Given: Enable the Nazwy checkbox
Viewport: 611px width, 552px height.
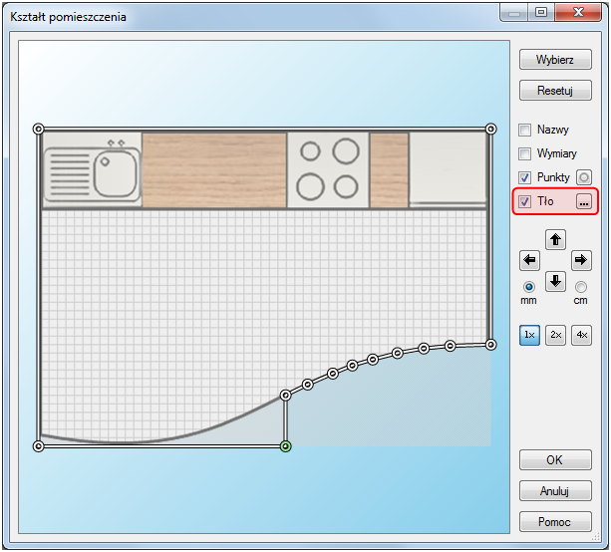Looking at the screenshot, I should 525,130.
